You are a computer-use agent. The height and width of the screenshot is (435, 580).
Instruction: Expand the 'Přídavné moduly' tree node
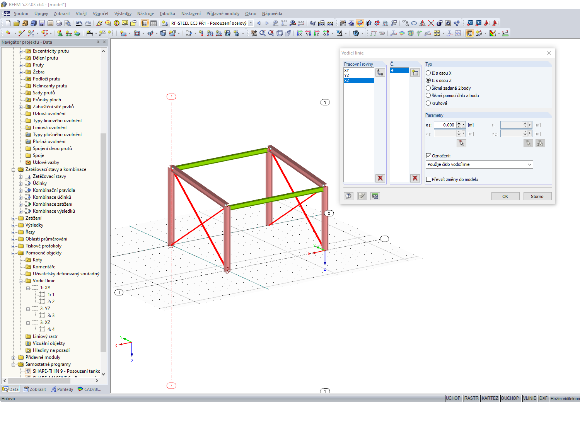(x=14, y=357)
